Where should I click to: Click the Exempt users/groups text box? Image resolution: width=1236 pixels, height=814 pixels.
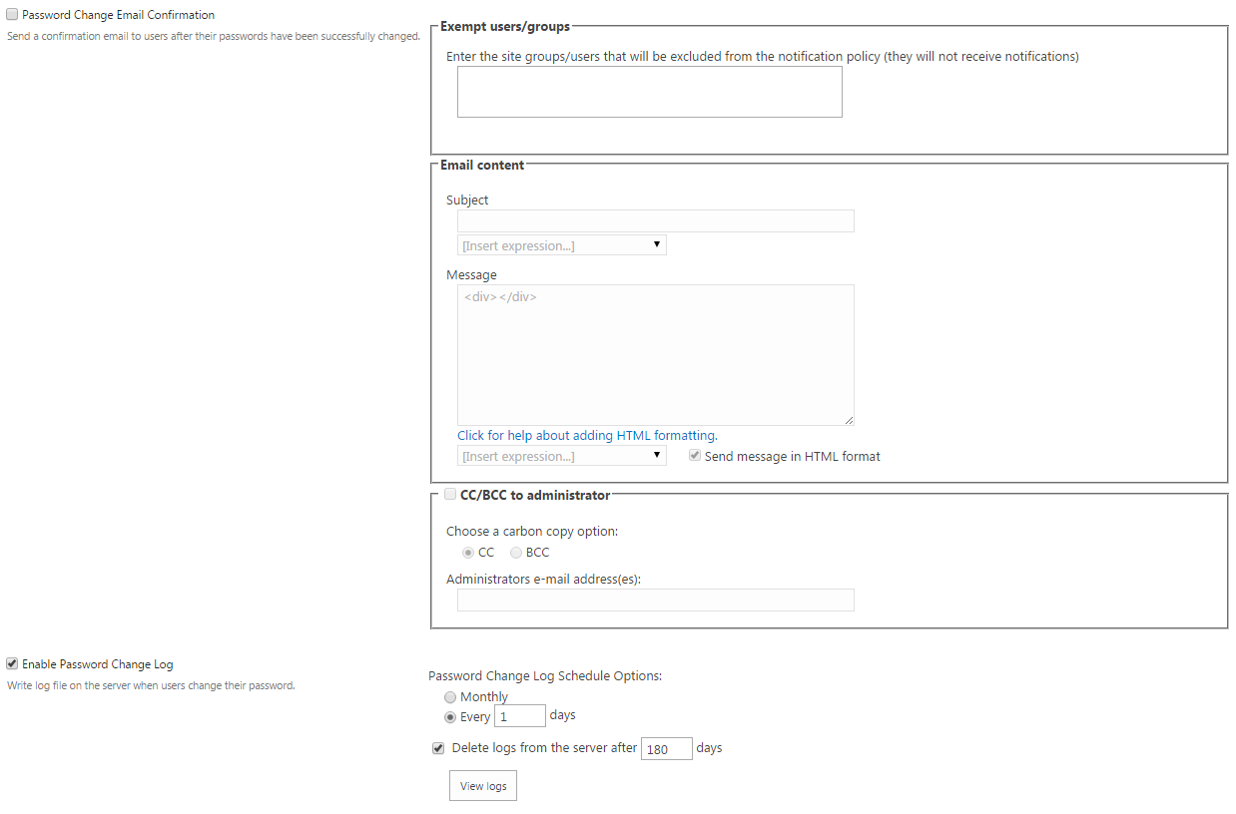[649, 93]
